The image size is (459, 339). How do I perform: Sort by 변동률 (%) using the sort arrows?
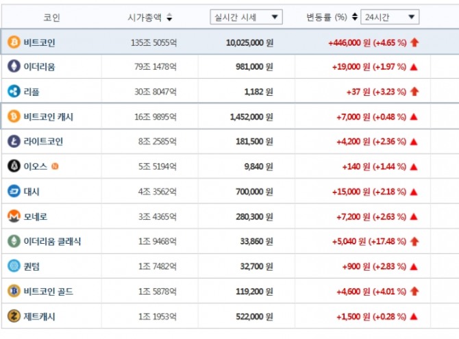[354, 17]
